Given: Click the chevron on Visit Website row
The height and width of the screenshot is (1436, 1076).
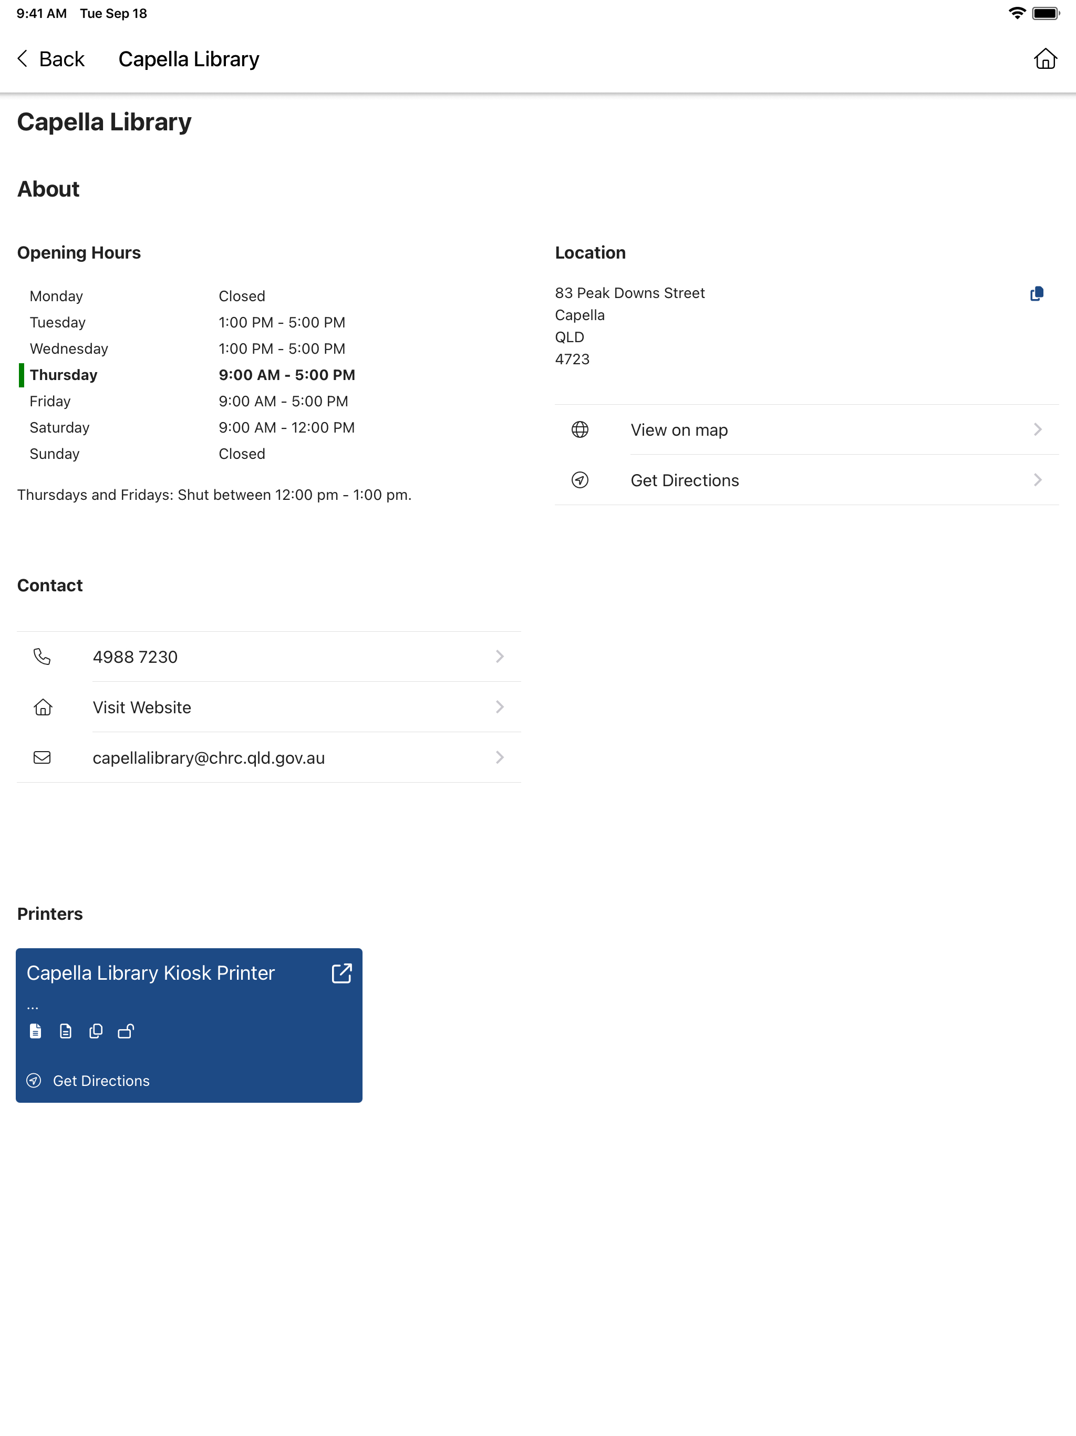Looking at the screenshot, I should [x=500, y=707].
